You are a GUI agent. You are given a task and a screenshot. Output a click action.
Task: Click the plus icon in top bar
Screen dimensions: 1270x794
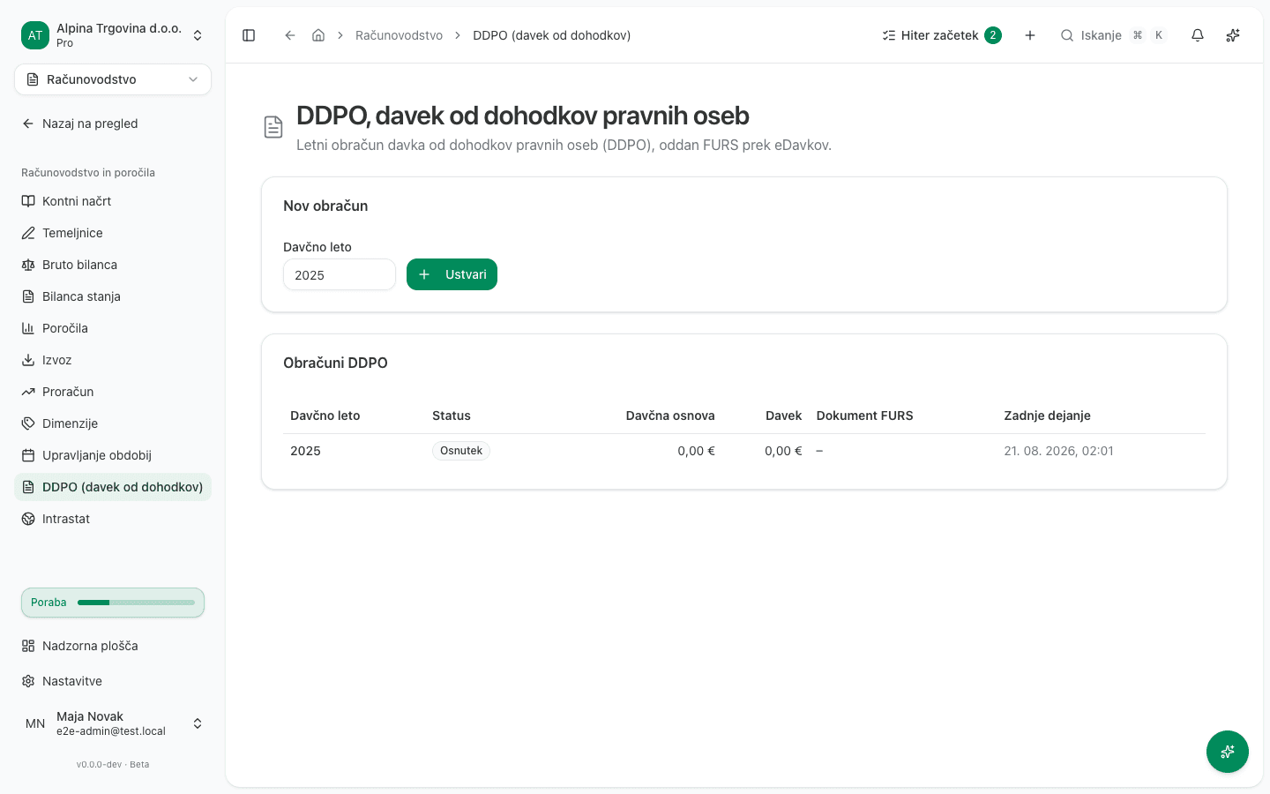coord(1030,35)
